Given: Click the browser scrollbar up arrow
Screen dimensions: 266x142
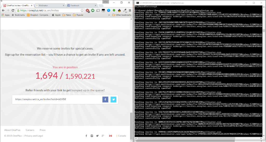Looking at the screenshot, I should click(131, 19).
